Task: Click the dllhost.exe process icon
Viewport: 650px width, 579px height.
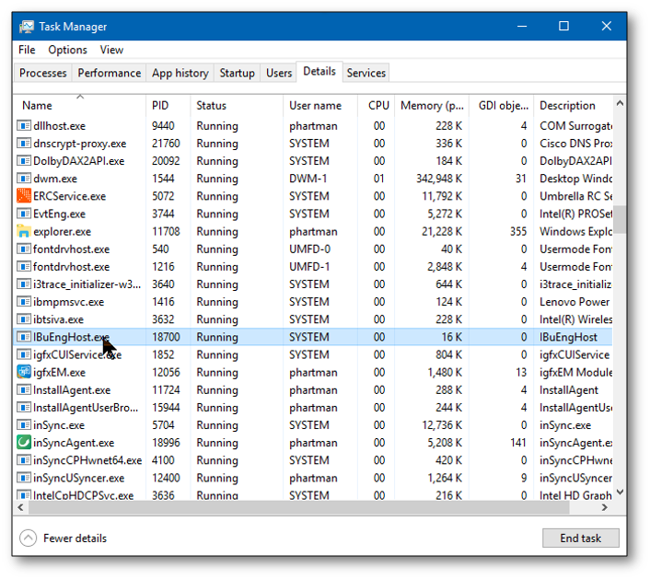Action: [25, 126]
